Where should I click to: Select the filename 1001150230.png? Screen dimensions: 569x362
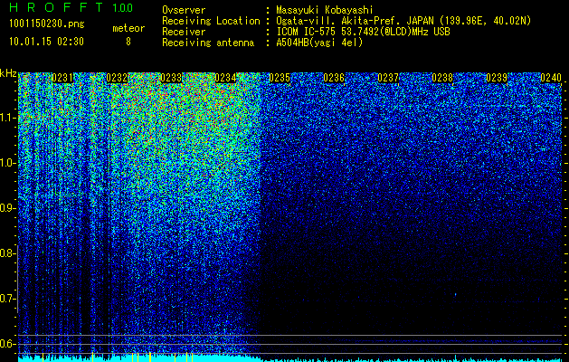47,24
